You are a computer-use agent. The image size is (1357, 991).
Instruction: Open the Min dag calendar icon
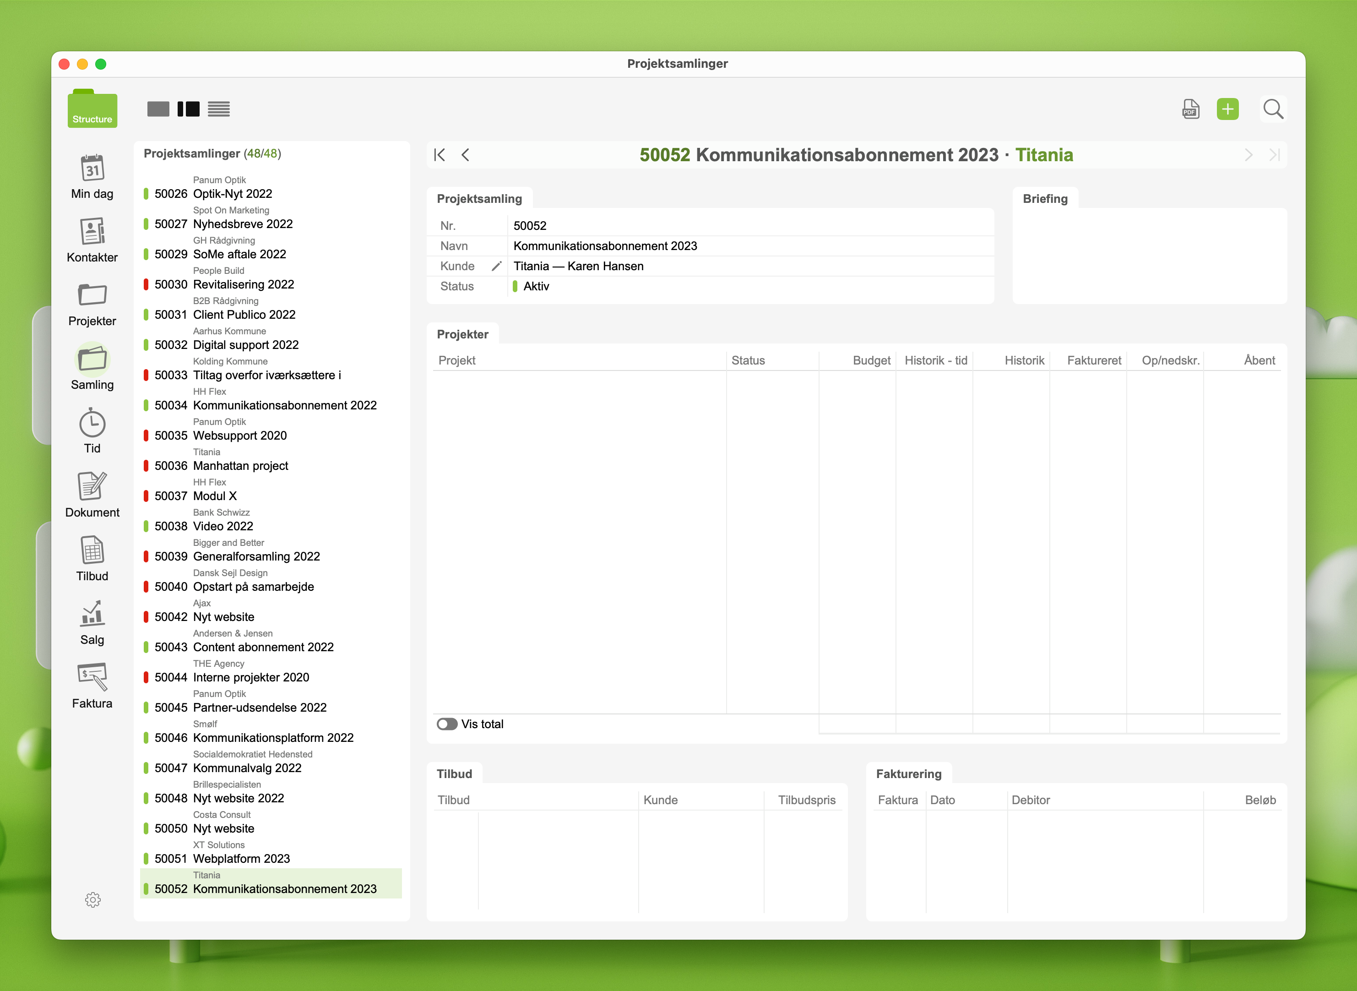point(92,169)
